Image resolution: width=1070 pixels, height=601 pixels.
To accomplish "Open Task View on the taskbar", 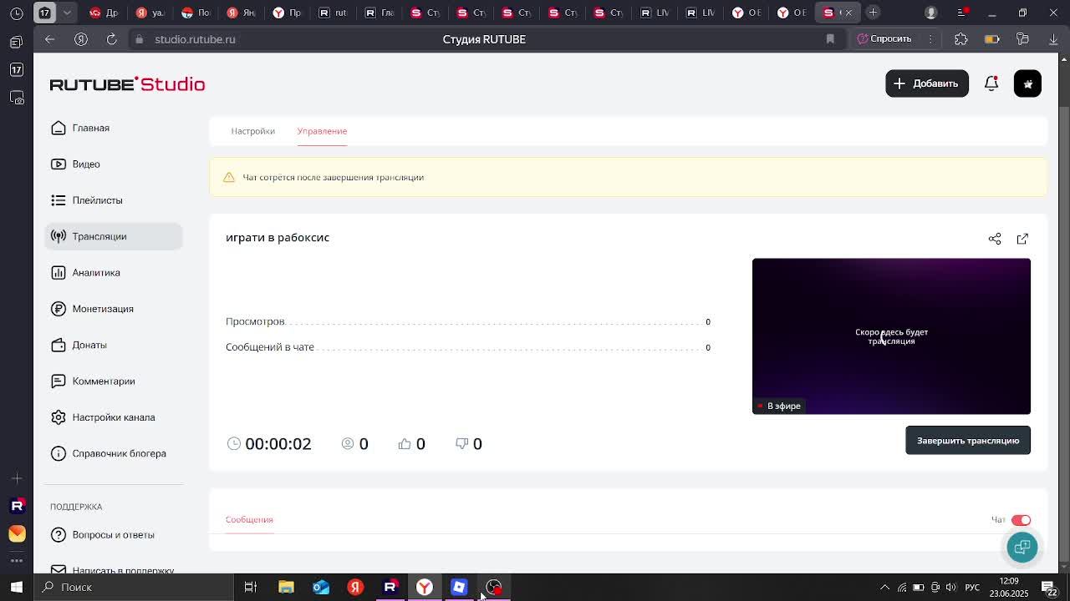I will (x=250, y=587).
